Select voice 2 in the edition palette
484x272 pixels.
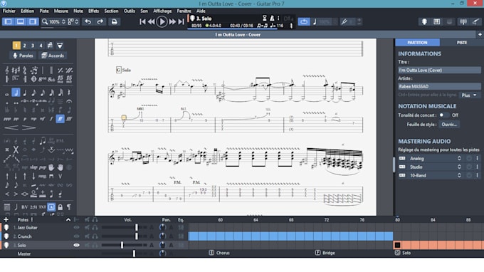24,46
